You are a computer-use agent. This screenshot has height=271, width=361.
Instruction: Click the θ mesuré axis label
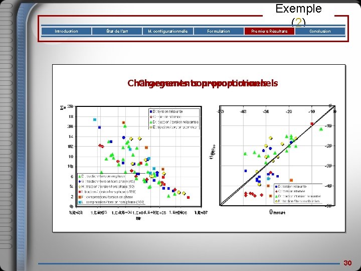(277, 212)
